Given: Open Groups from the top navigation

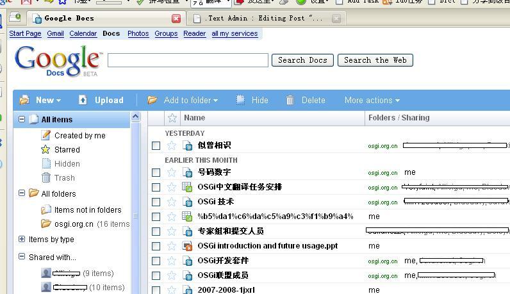Looking at the screenshot, I should 166,33.
